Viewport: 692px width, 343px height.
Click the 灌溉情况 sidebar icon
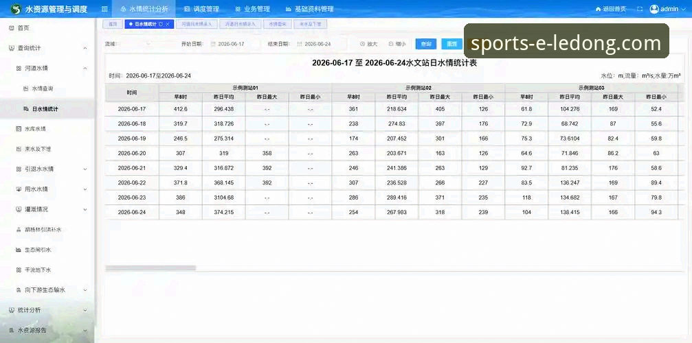19,210
